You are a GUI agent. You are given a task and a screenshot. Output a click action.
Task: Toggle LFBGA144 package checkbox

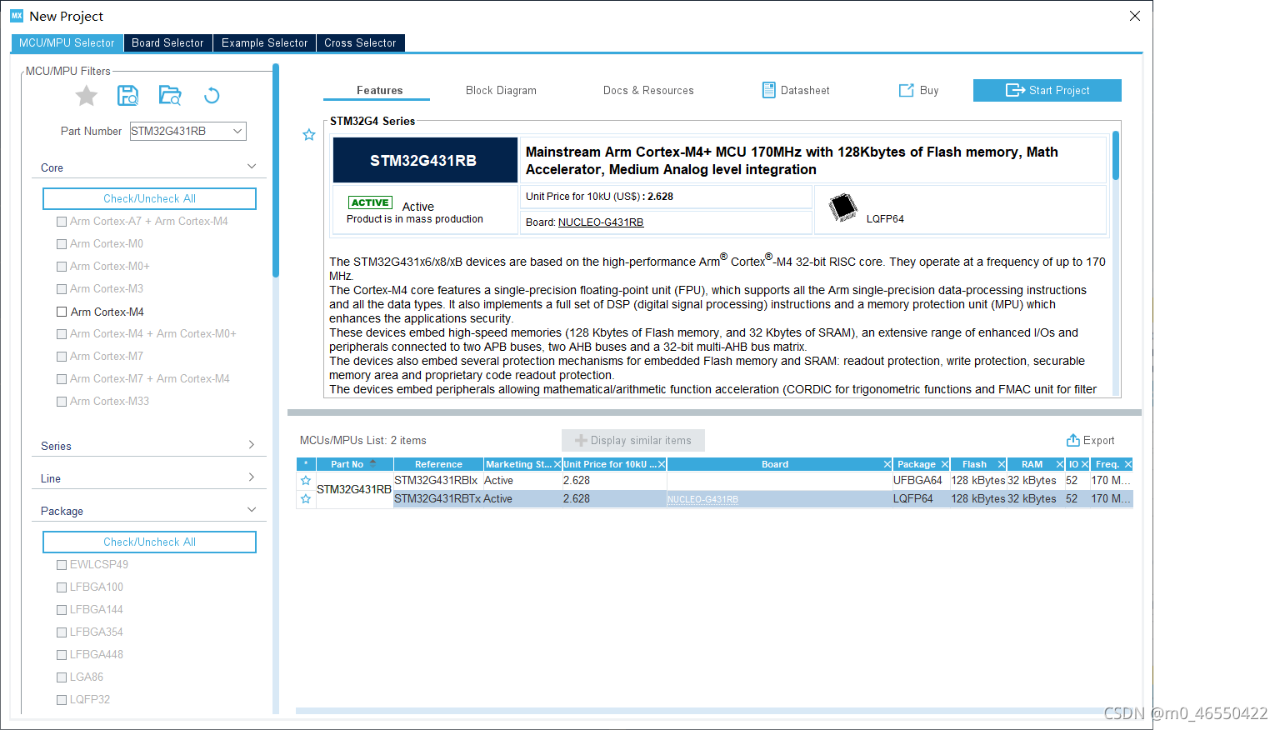tap(62, 610)
